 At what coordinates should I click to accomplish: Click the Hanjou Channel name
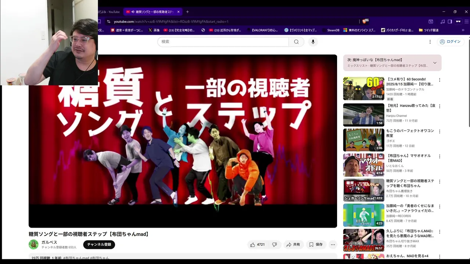point(397,116)
